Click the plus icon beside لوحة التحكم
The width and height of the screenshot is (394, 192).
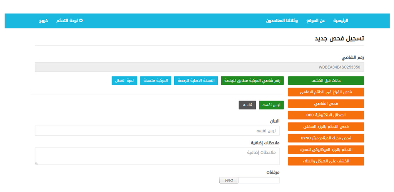pyautogui.click(x=81, y=21)
